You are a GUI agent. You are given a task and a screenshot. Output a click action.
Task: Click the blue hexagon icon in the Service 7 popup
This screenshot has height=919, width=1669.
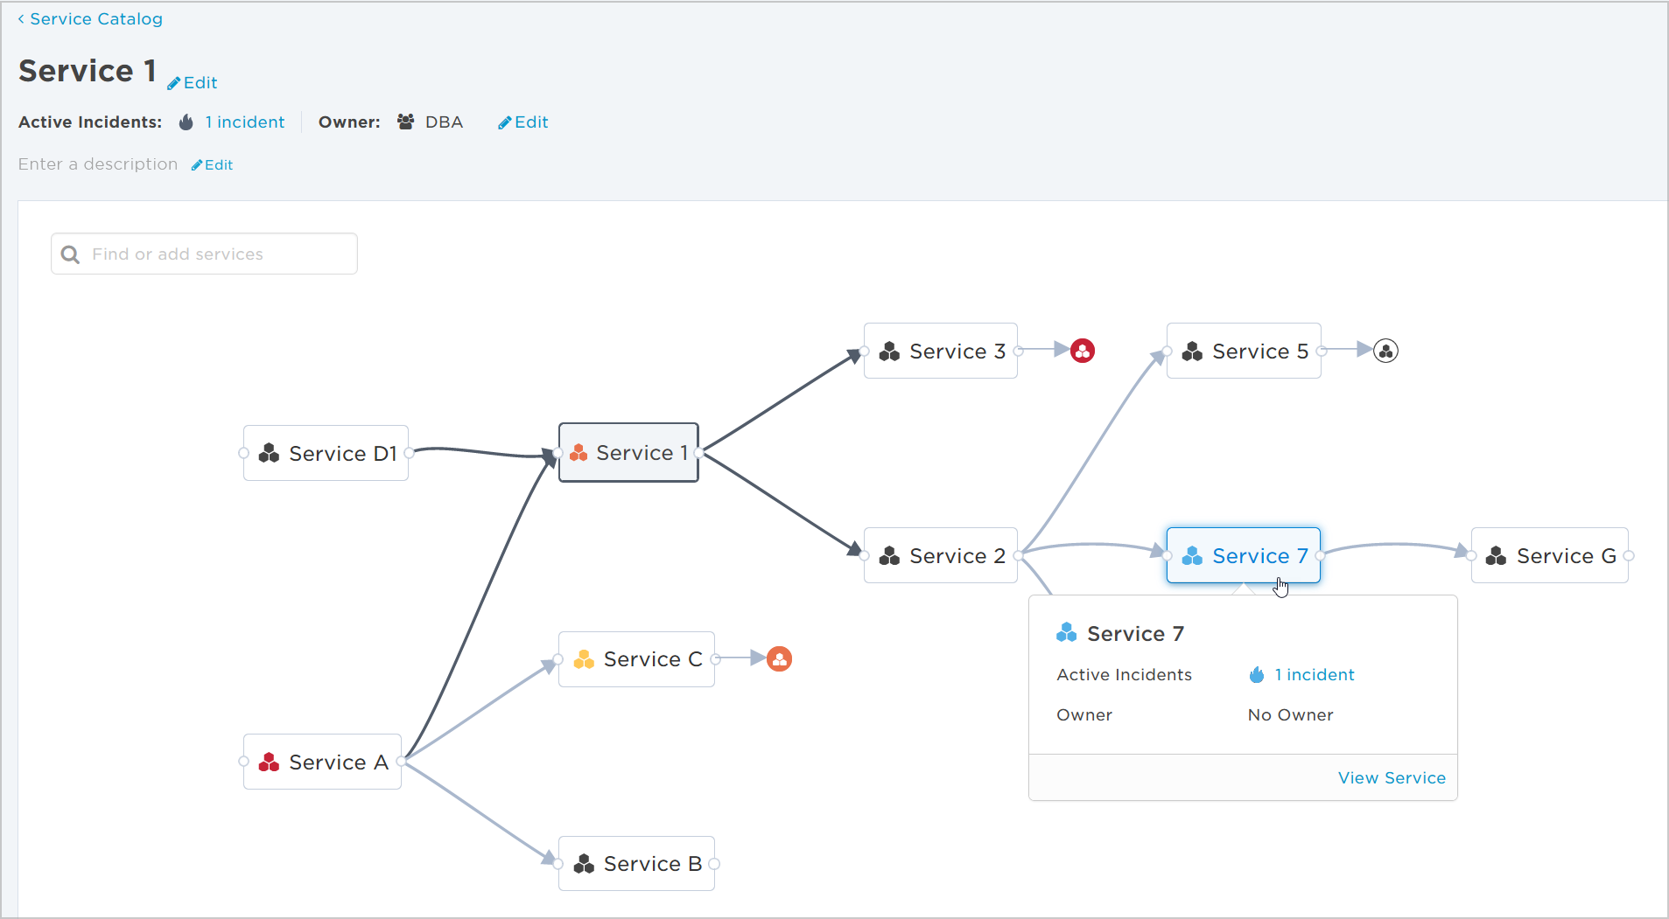pyautogui.click(x=1067, y=632)
